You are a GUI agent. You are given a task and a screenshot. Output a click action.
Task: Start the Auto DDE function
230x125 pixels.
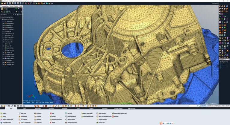click(x=22, y=113)
